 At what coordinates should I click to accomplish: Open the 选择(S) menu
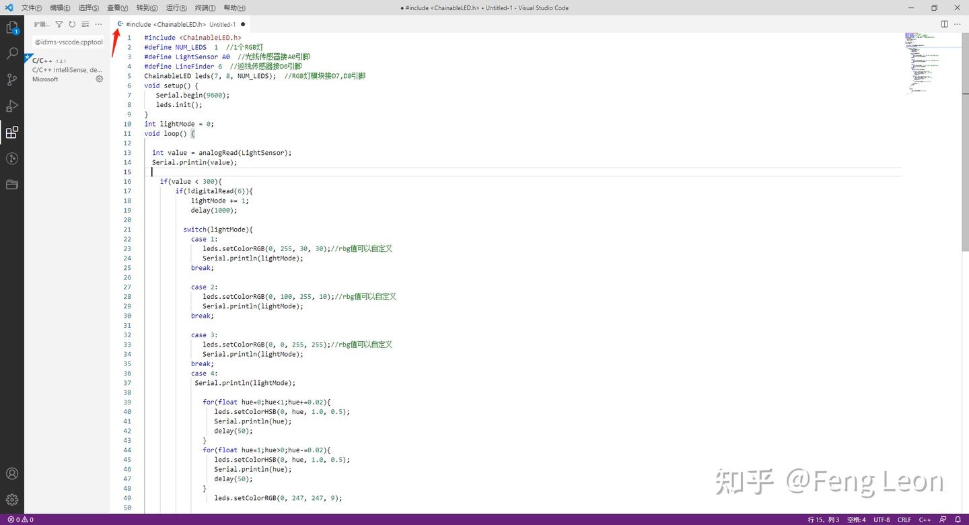tap(88, 8)
